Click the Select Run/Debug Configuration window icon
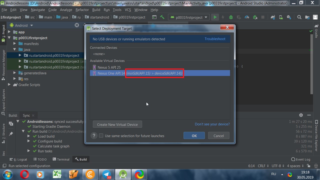 (154, 17)
